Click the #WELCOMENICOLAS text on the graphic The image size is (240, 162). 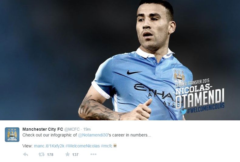click(205, 108)
